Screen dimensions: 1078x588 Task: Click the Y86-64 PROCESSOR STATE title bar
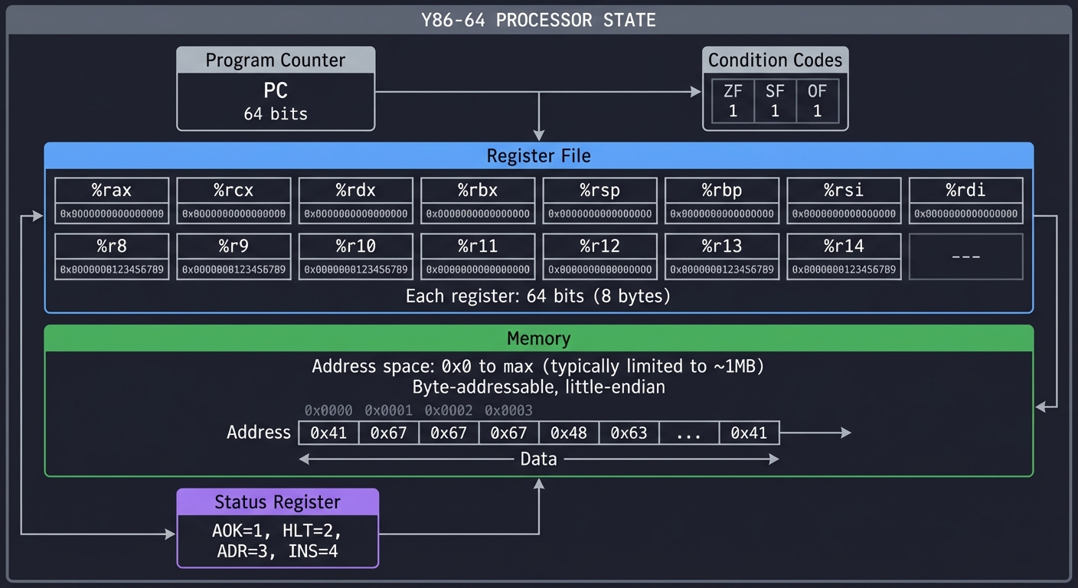tap(538, 20)
